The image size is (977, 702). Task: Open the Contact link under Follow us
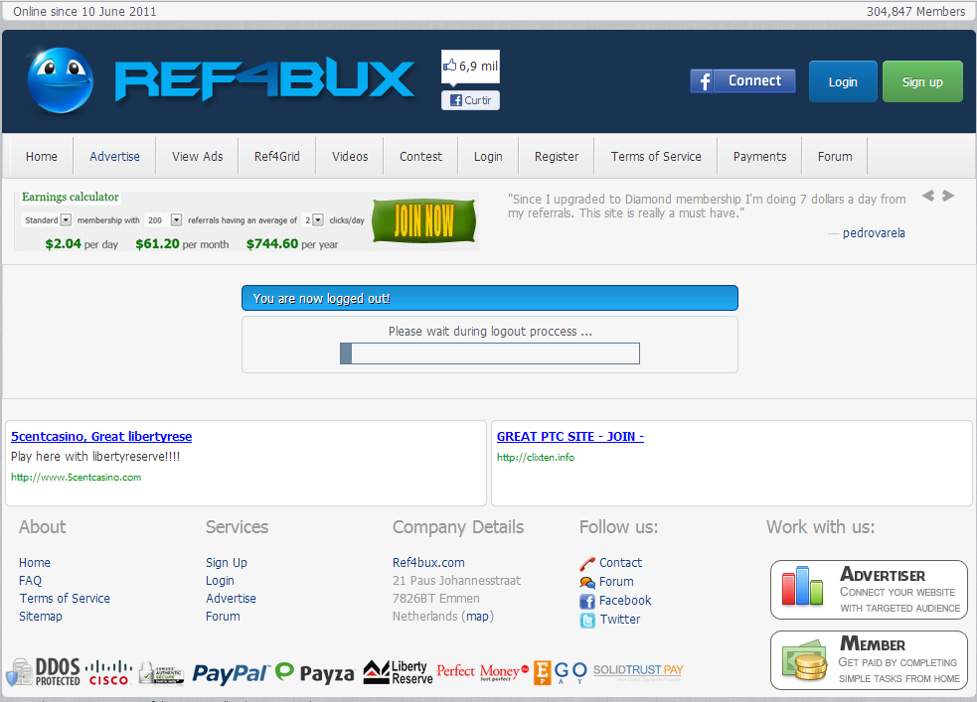[x=620, y=563]
